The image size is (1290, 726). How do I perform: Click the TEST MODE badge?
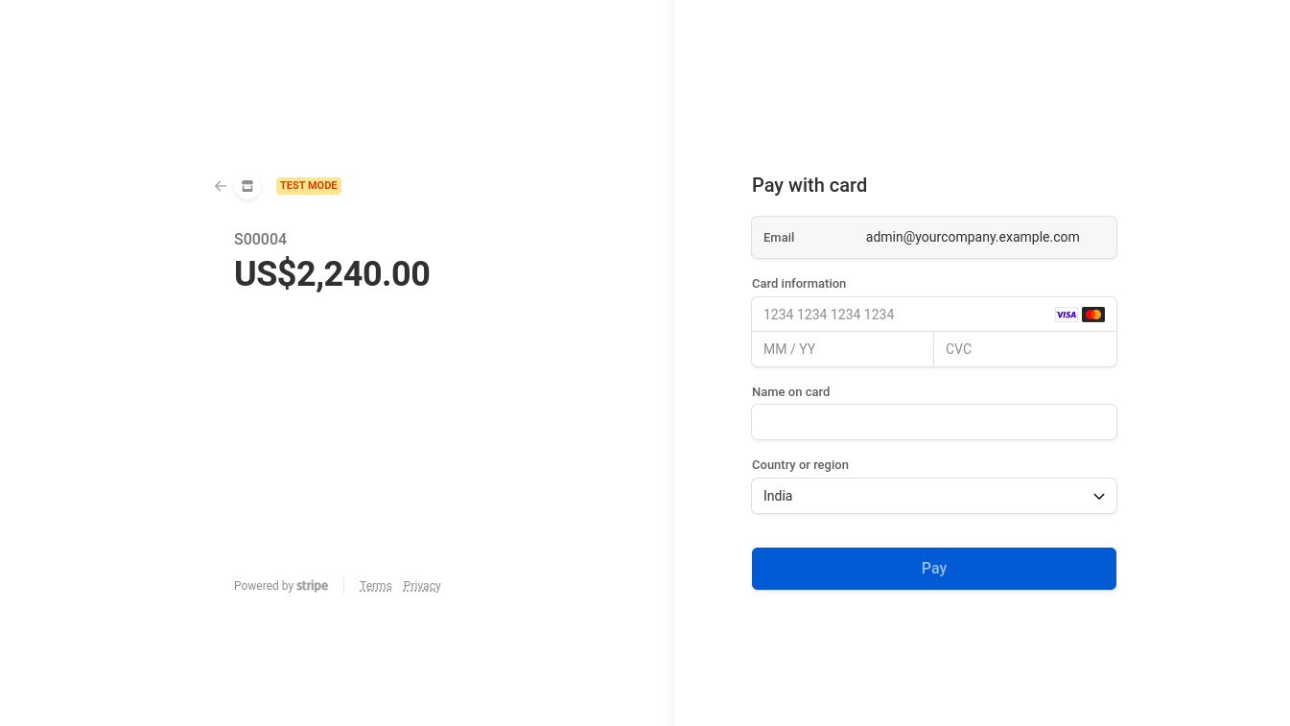(x=309, y=186)
